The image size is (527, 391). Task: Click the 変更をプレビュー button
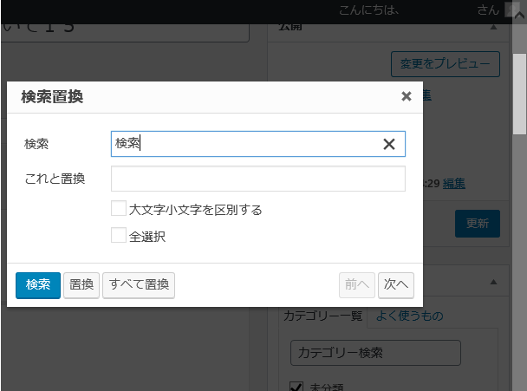coord(445,64)
